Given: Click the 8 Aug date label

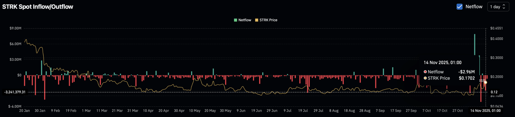Looking at the screenshot, I should pyautogui.click(x=334, y=111).
